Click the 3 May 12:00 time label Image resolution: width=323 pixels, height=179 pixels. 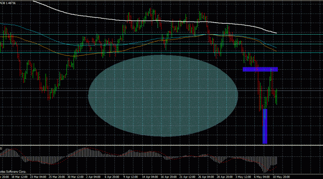pyautogui.click(x=243, y=177)
